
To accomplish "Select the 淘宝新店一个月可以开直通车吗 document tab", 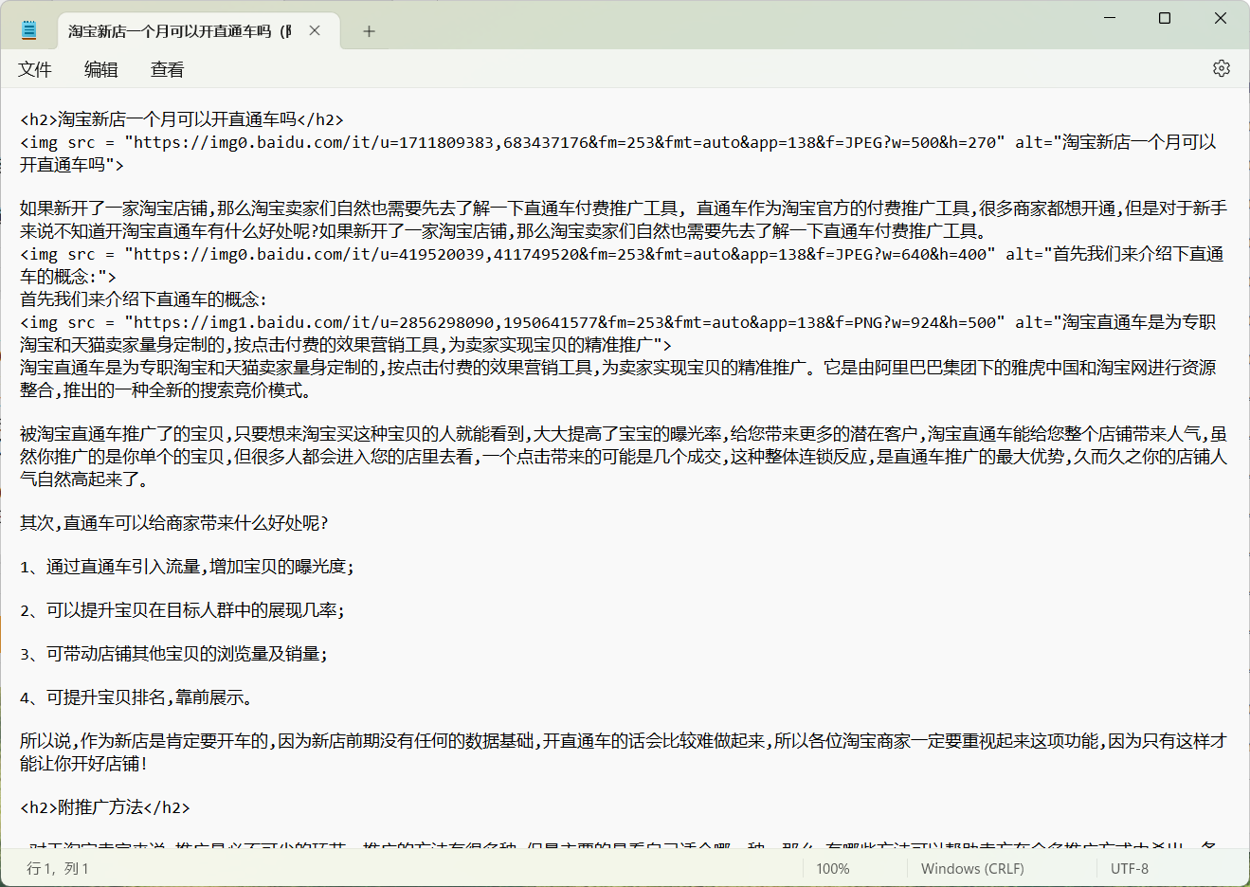I will click(x=180, y=31).
